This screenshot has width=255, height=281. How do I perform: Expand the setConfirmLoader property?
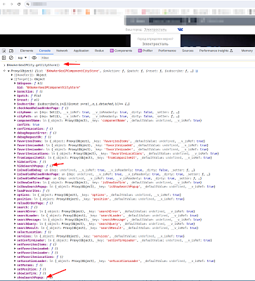15,240
